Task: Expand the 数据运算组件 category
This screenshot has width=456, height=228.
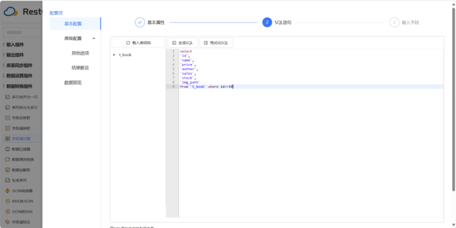Action: tap(19, 76)
